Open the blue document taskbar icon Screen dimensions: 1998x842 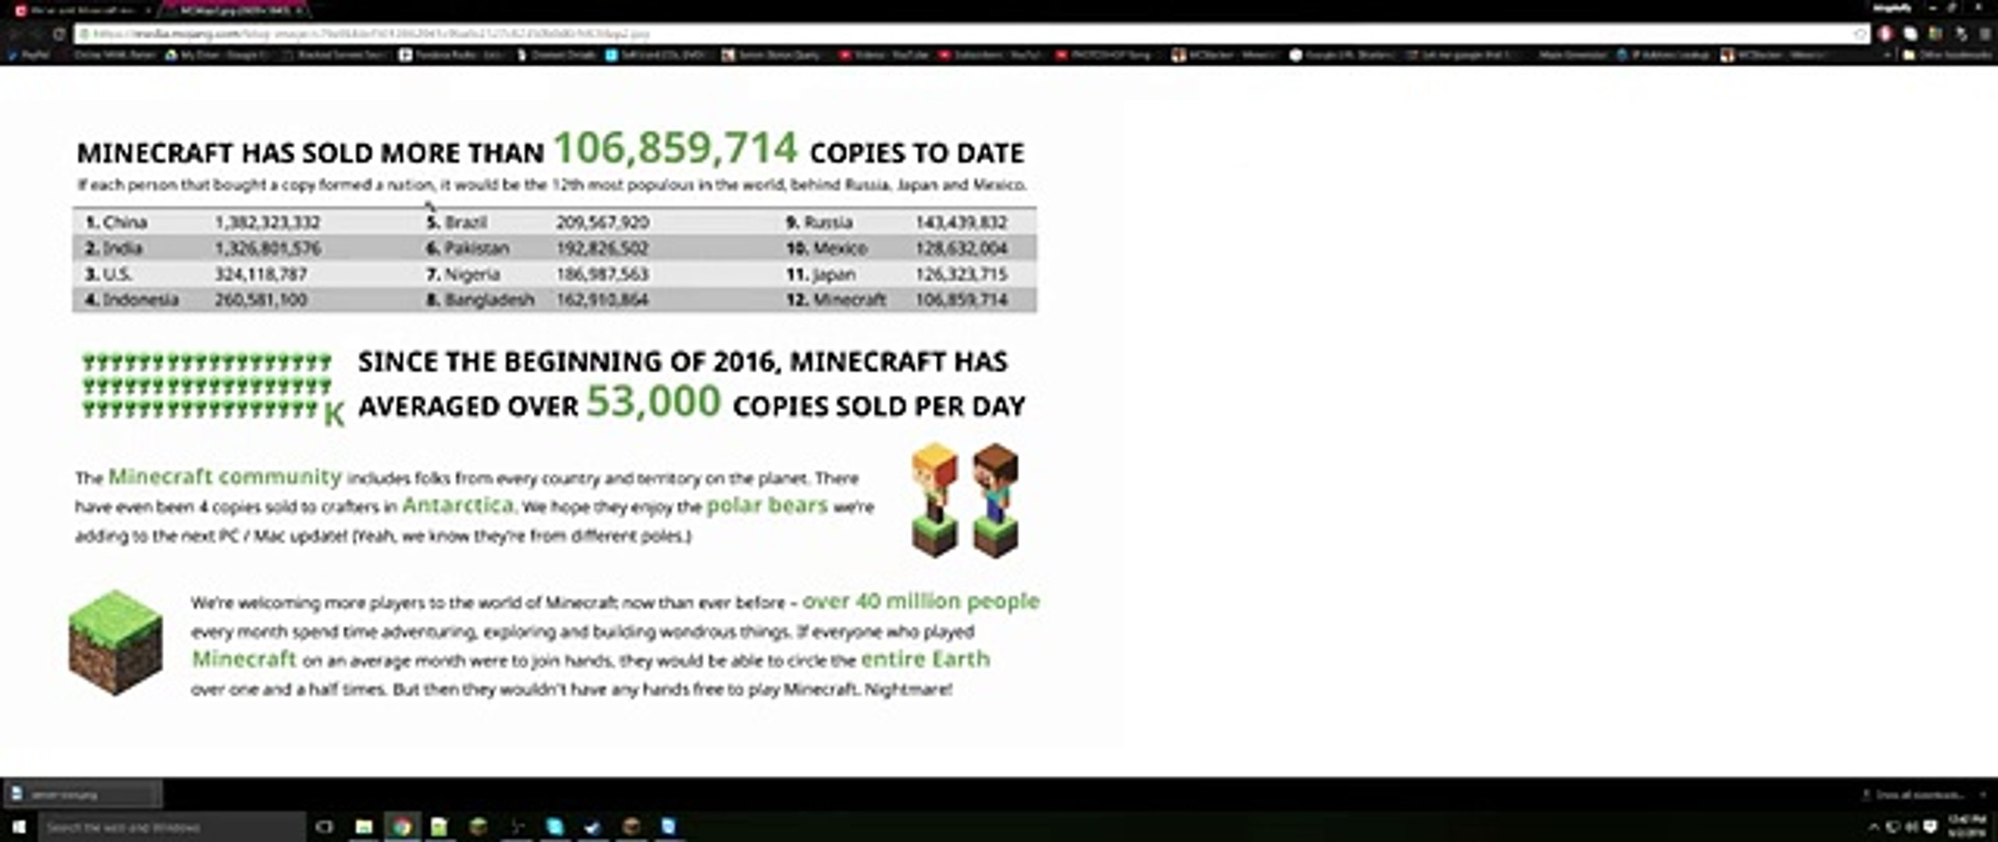[669, 826]
